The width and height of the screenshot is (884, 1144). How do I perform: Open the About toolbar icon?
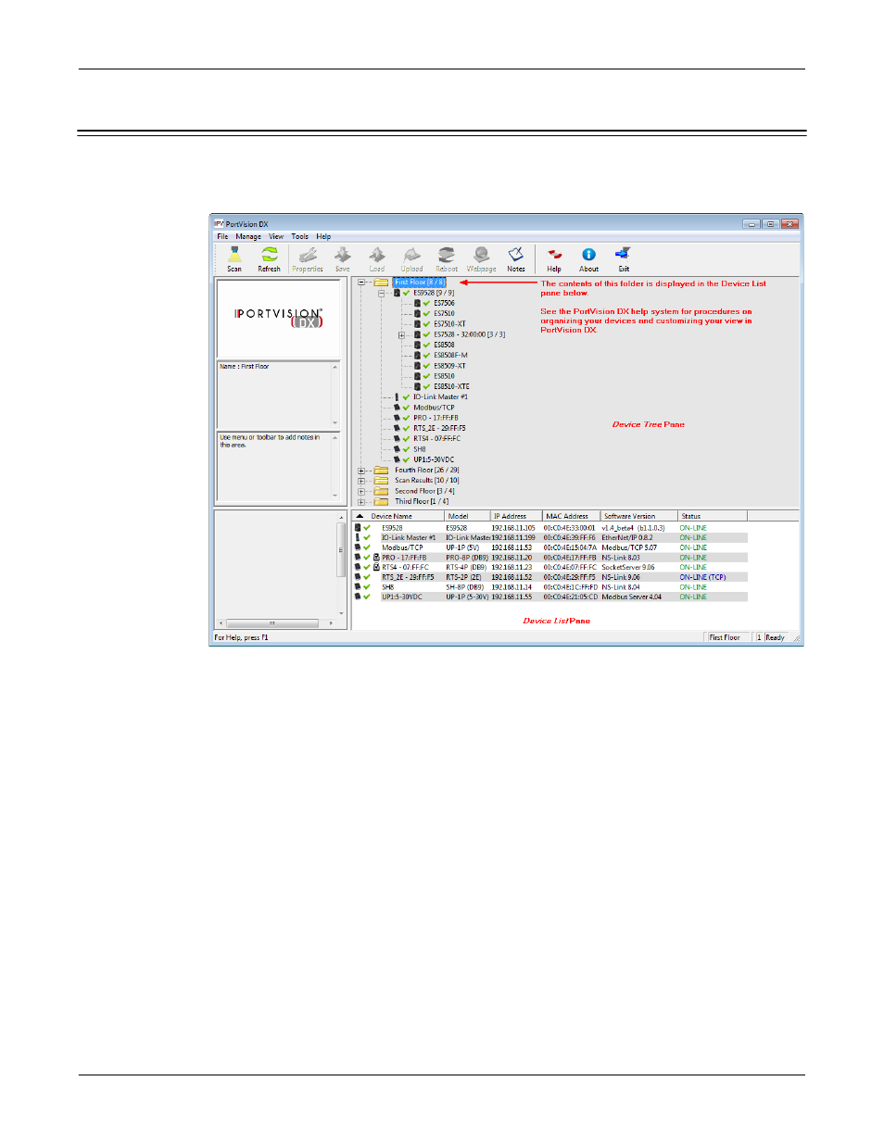click(x=588, y=259)
